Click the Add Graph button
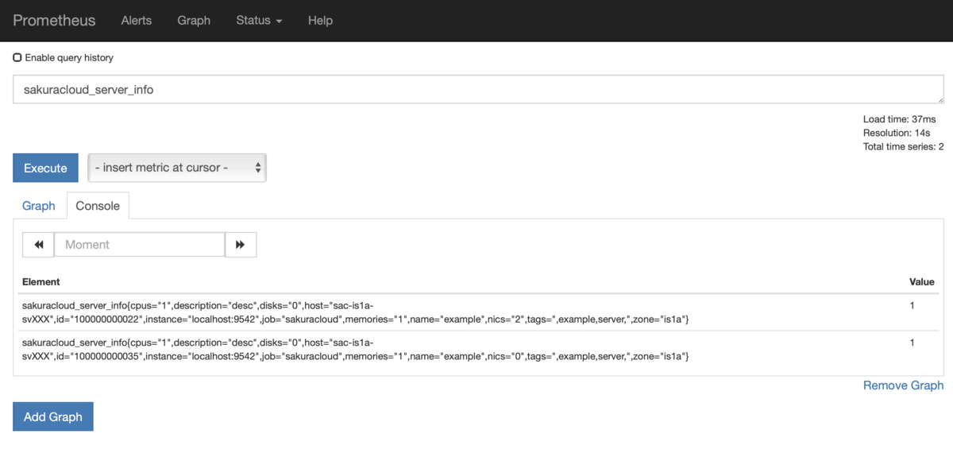The image size is (953, 453). point(53,416)
